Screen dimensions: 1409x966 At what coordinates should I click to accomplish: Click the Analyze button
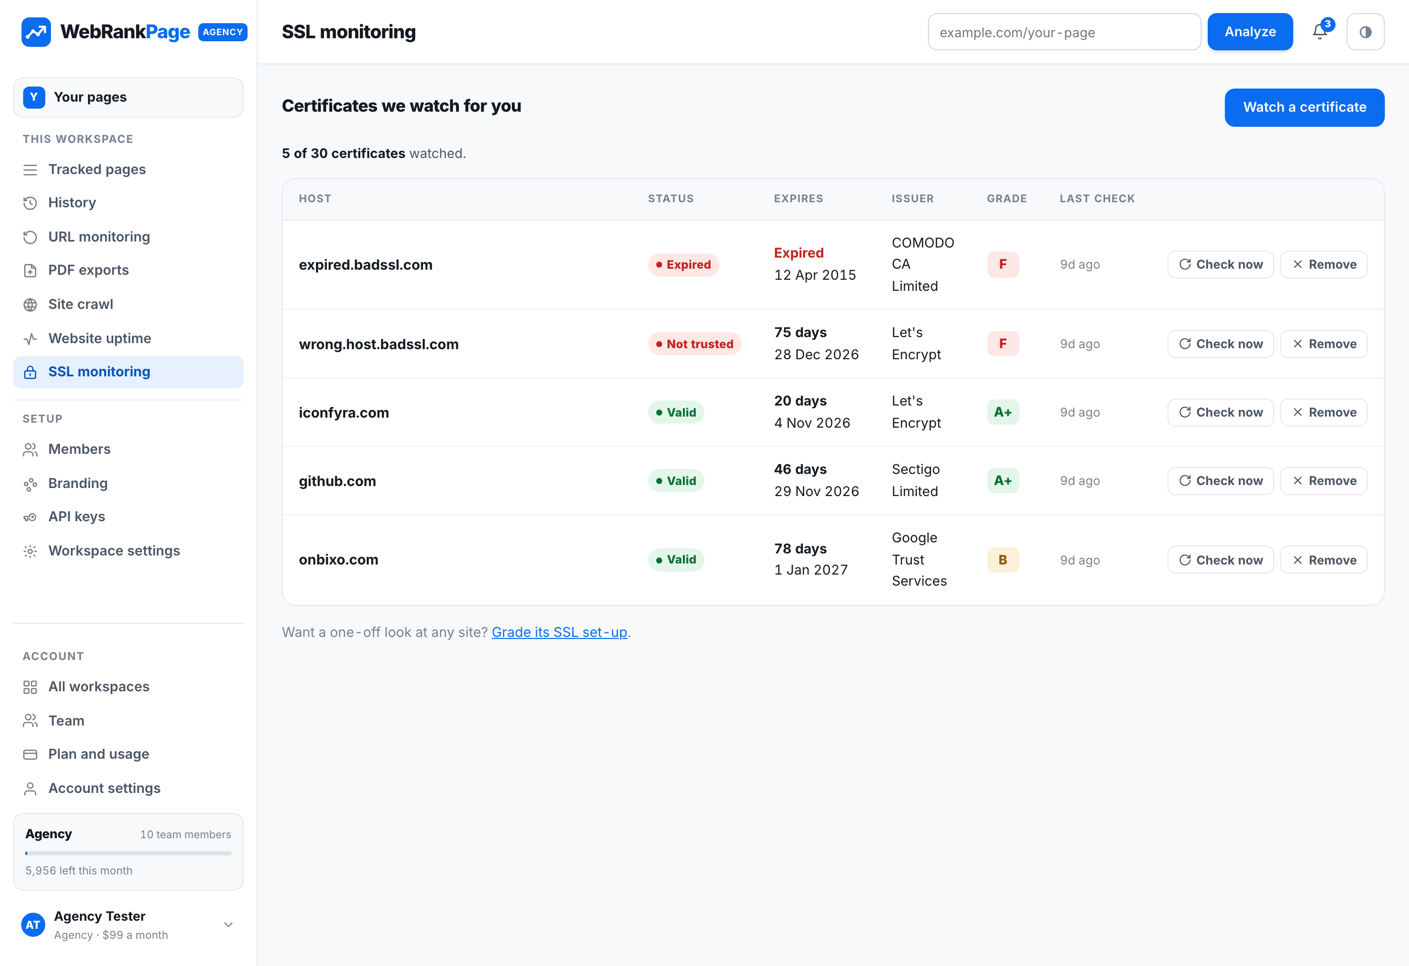(1249, 32)
